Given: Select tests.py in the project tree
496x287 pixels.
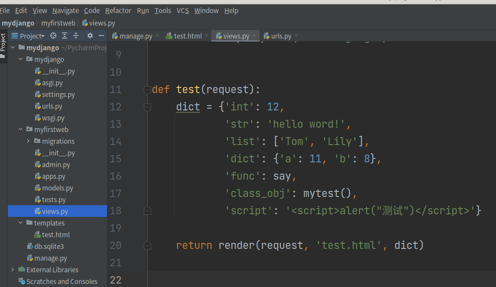Looking at the screenshot, I should point(50,200).
